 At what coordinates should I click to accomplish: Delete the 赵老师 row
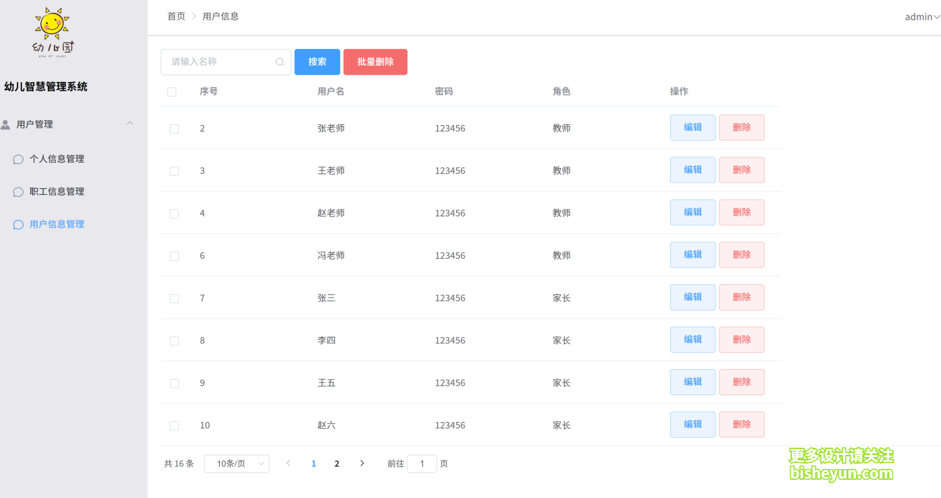pos(742,212)
